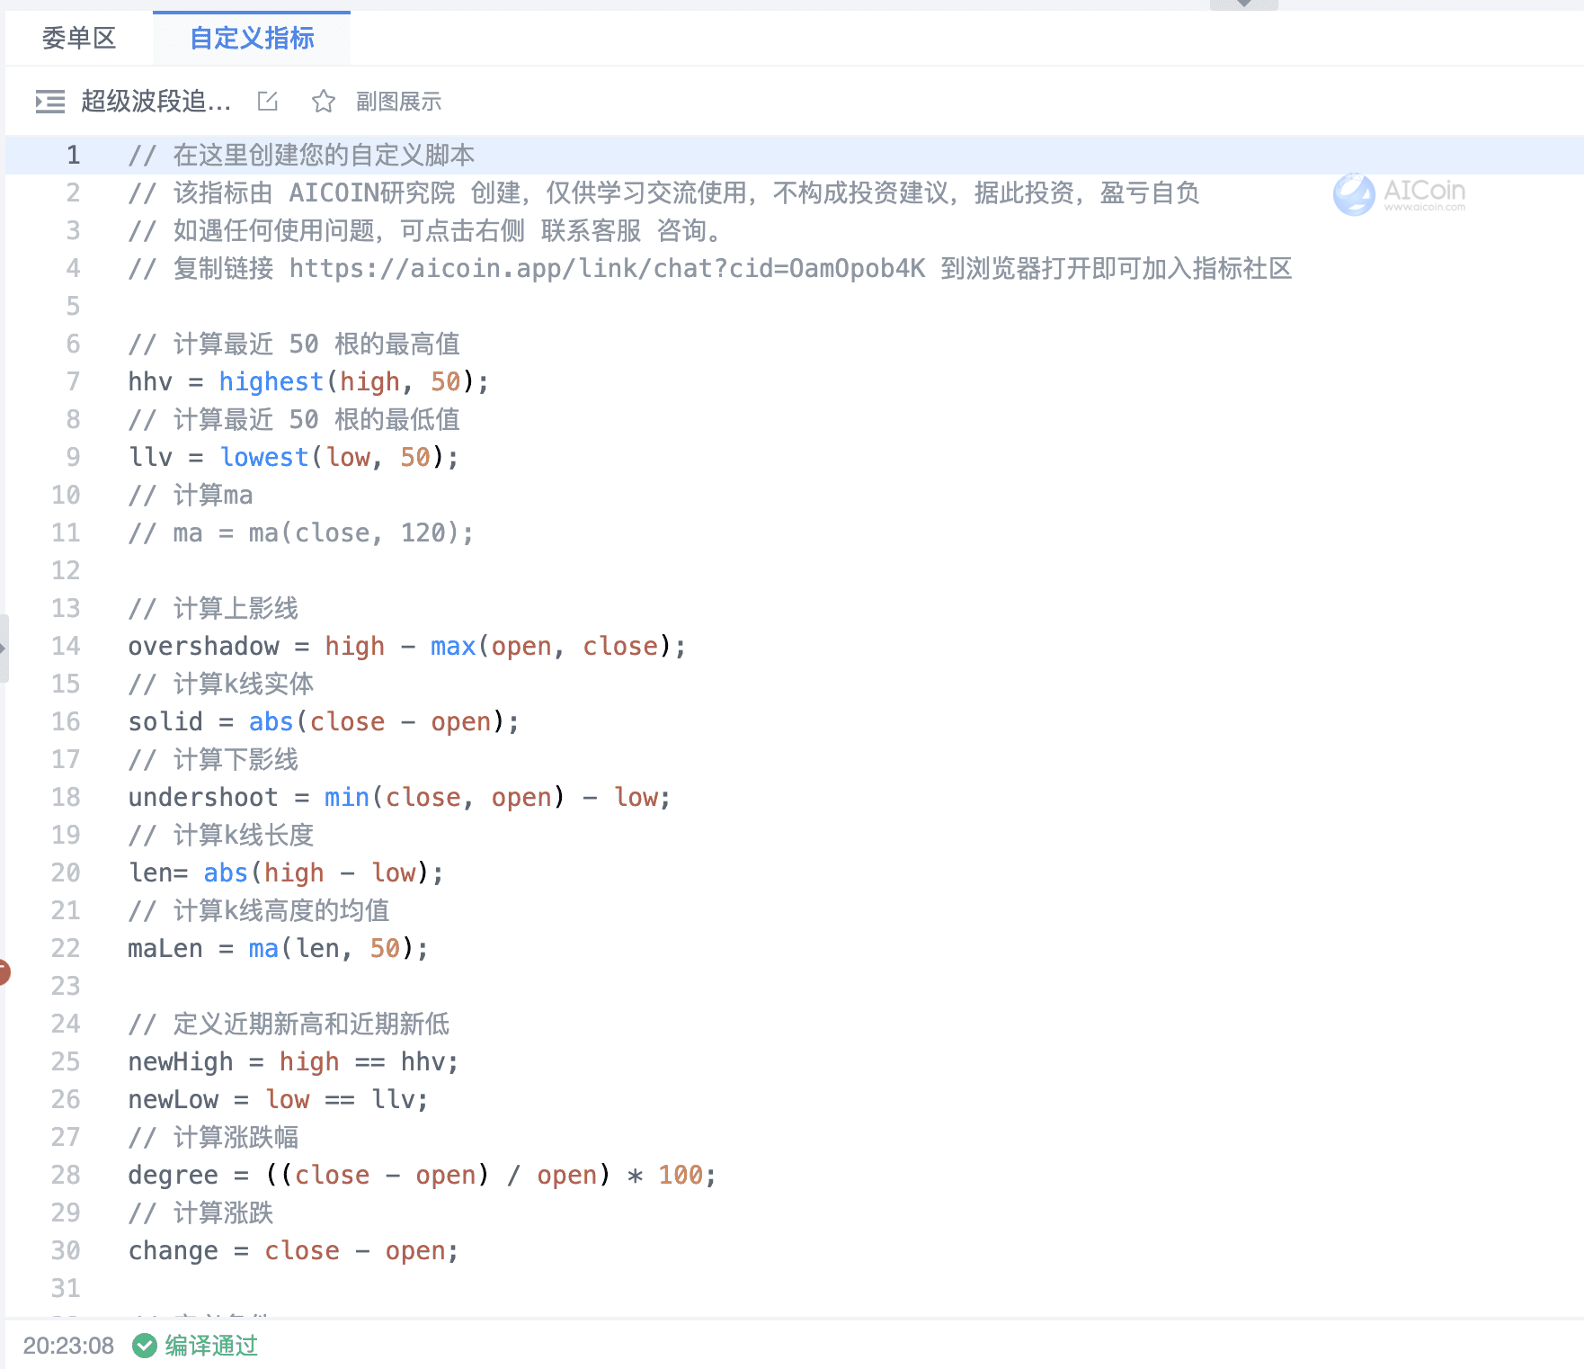The image size is (1584, 1369).
Task: Click the maLen variable on line 22
Action: (x=165, y=948)
